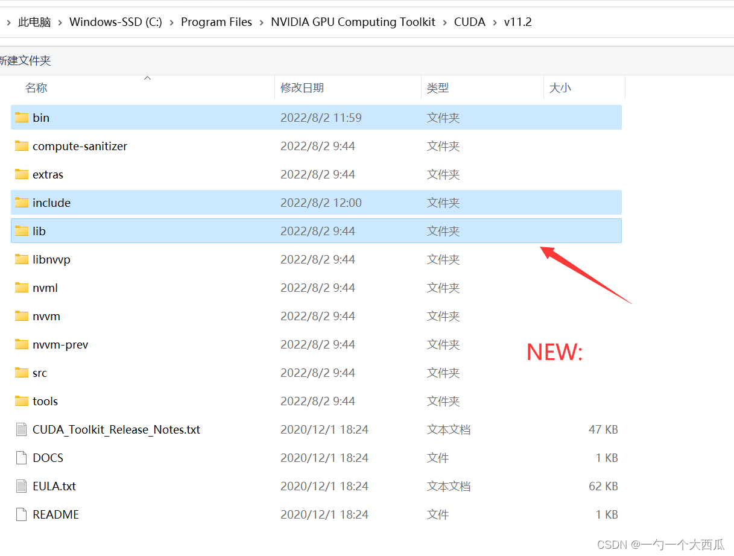Click the include folder name
734x556 pixels.
click(52, 203)
